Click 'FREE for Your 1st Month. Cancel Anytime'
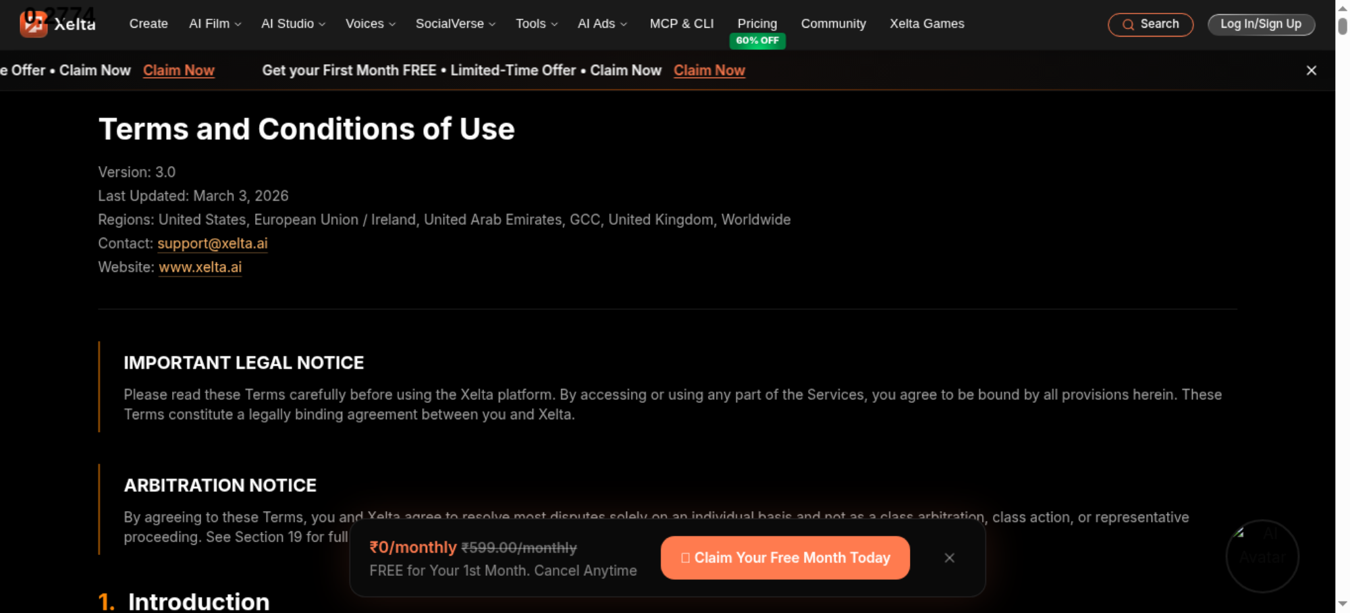Viewport: 1350px width, 613px height. coord(503,570)
